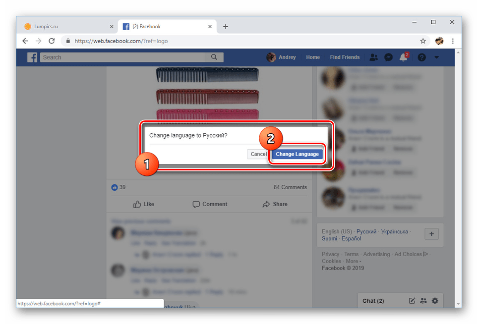The width and height of the screenshot is (478, 324).
Task: Close the Lumpics.ru tab
Action: tap(112, 26)
